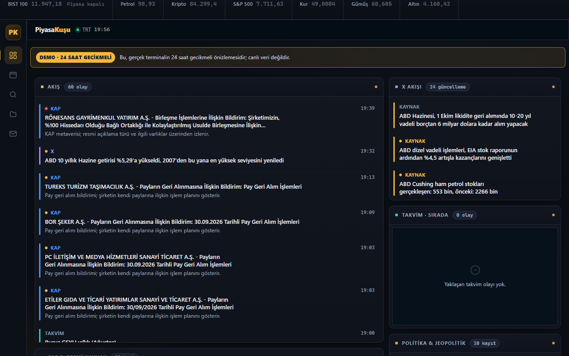Click the 19:09 timestamp on BOR ŞEKER item
569x356 pixels.
tap(368, 212)
